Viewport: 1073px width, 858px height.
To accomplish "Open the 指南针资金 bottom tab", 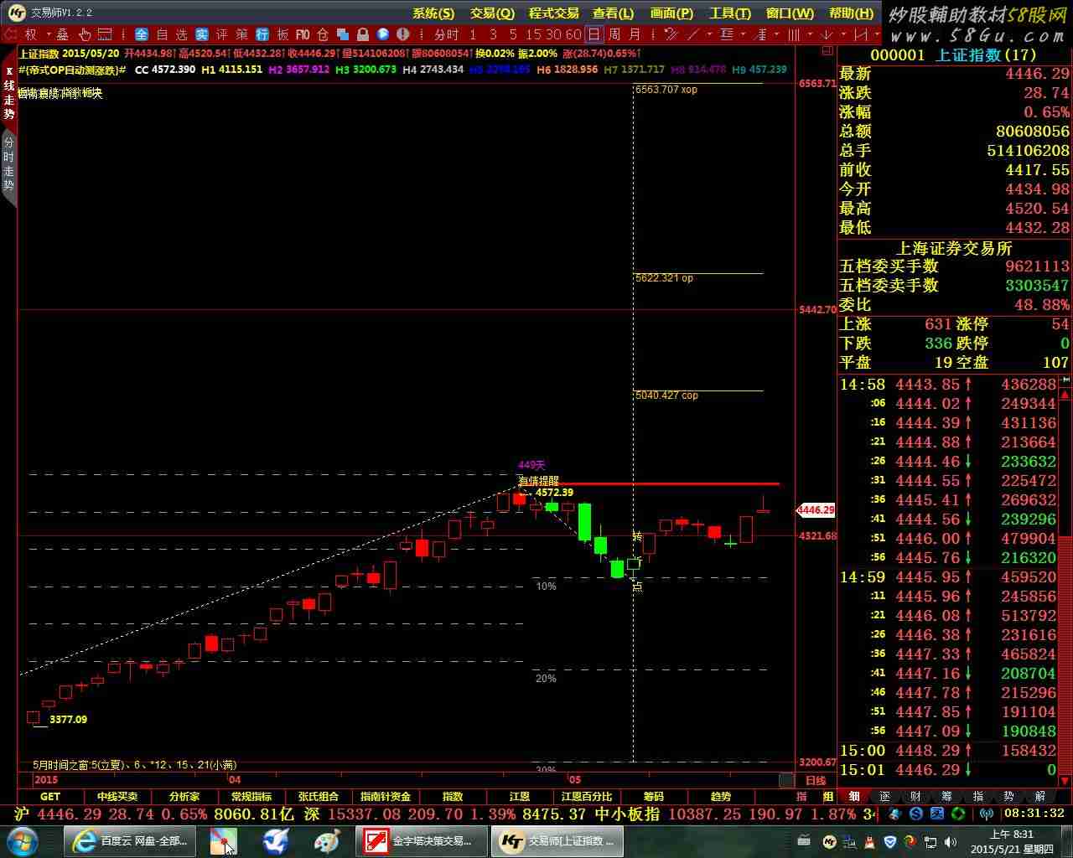I will [x=386, y=797].
